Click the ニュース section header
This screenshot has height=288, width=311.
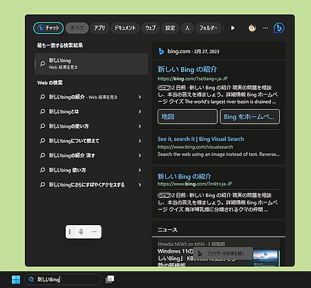(x=167, y=230)
